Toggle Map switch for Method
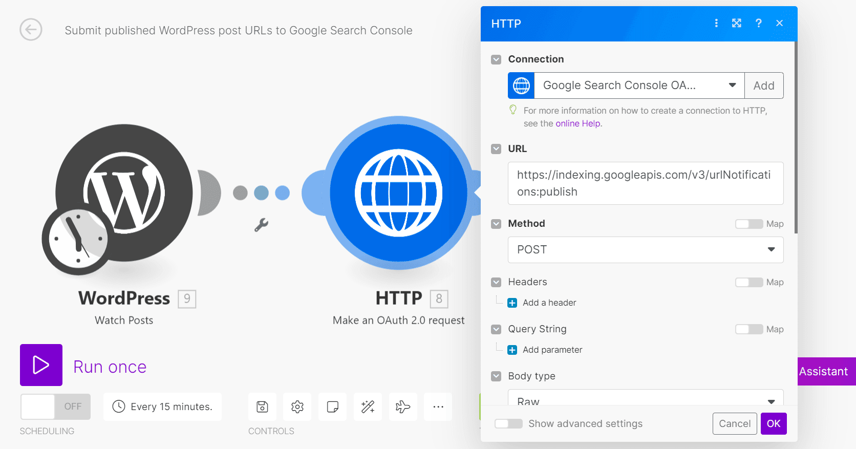 coord(748,224)
